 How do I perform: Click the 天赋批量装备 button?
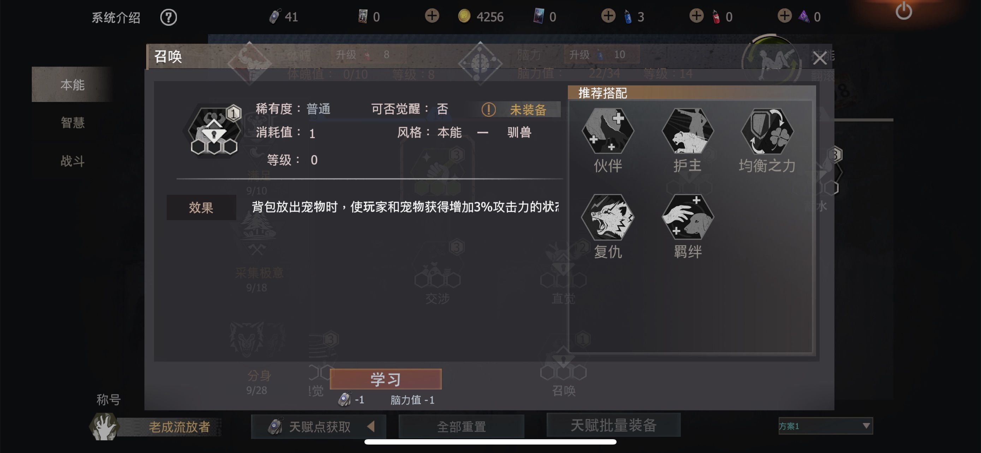[x=613, y=425]
